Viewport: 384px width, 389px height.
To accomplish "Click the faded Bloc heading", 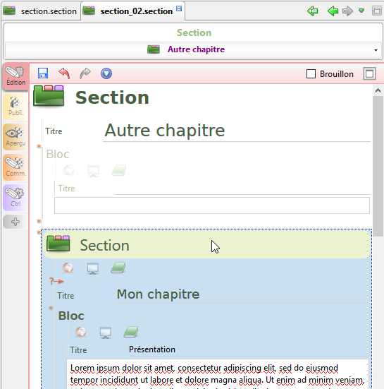I will 58,154.
